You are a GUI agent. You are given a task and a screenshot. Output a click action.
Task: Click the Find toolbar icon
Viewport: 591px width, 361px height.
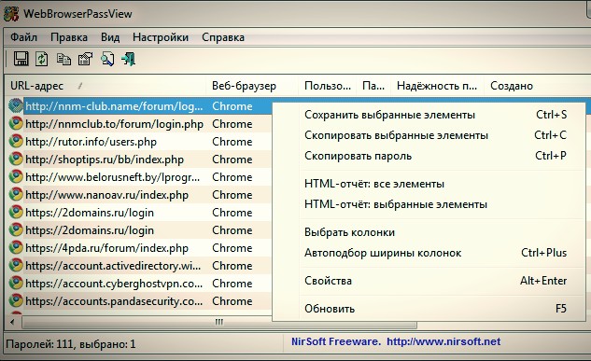[x=107, y=59]
